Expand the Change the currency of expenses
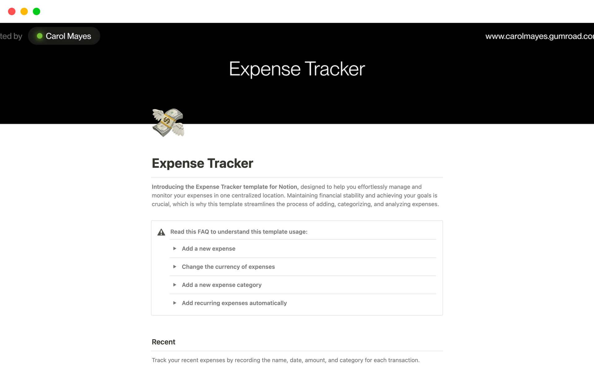The height and width of the screenshot is (371, 594). click(174, 267)
